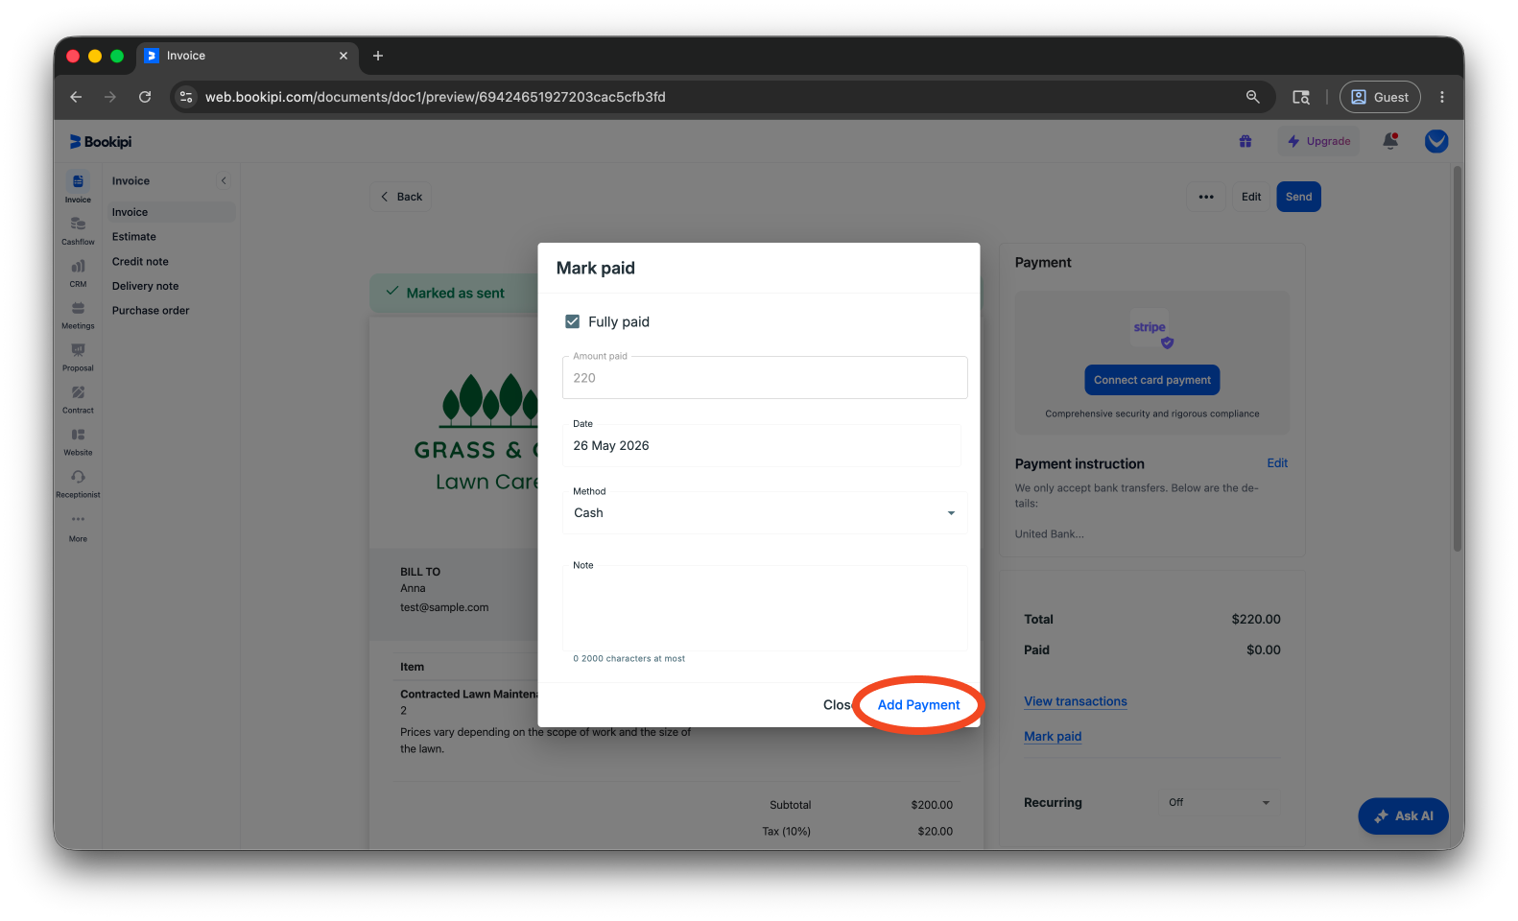Viewport: 1518px width, 921px height.
Task: Select Credit note in the side menu
Action: pos(140,262)
